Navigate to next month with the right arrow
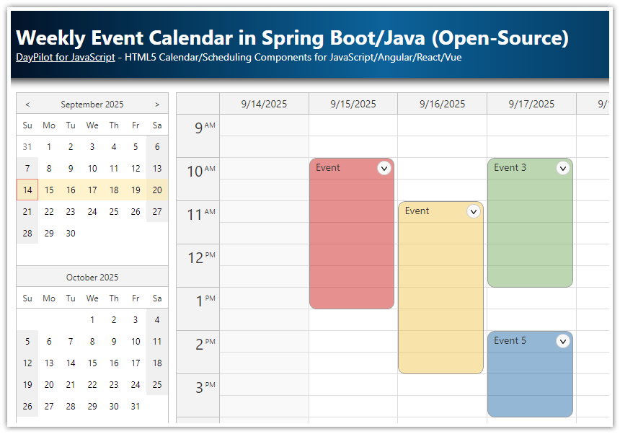Screen dimensions: 620x434 click(x=157, y=104)
